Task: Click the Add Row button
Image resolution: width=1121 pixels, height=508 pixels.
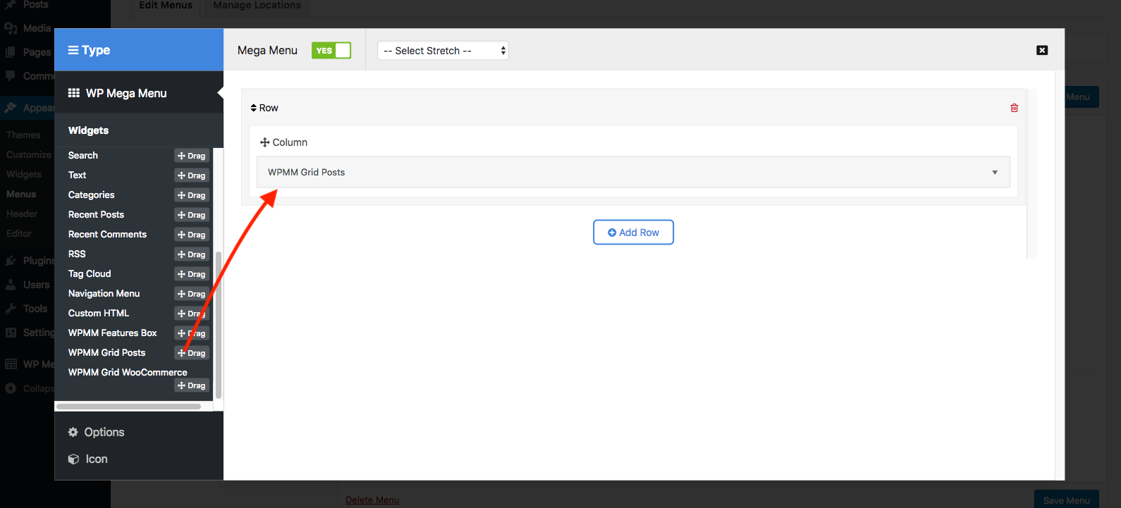Action: 633,233
